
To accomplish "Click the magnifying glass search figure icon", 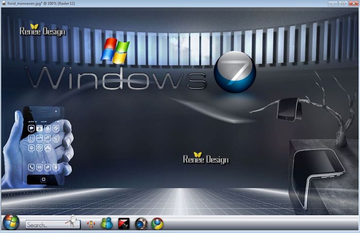I will [x=72, y=221].
